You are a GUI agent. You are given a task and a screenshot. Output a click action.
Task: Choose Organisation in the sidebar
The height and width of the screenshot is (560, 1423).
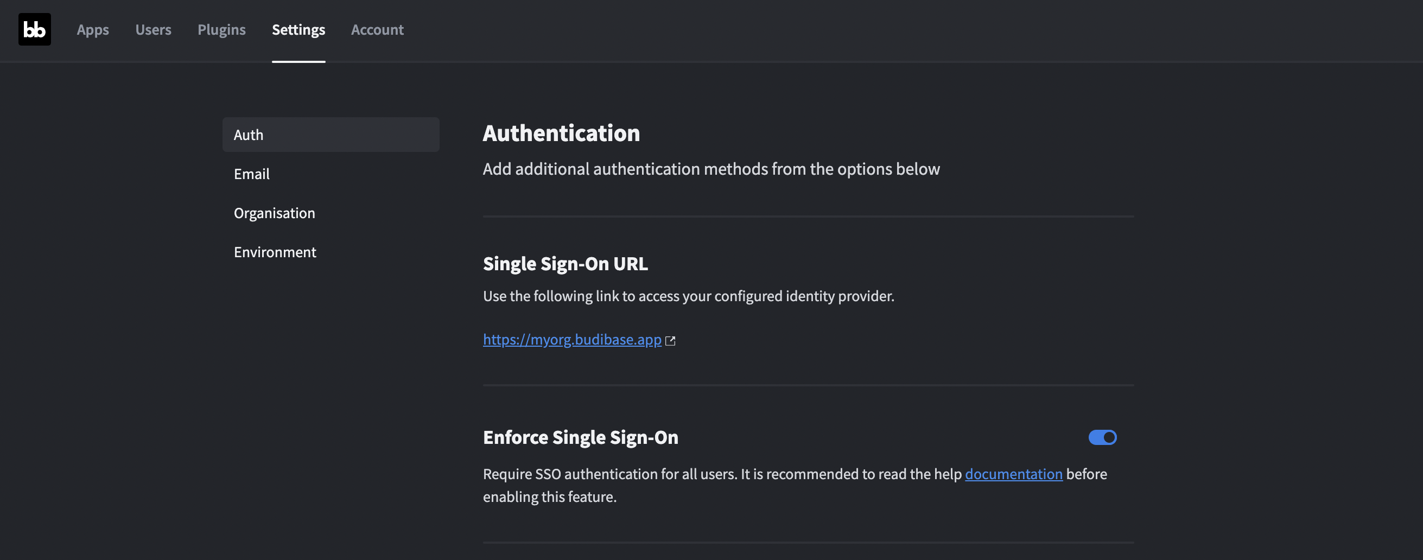275,213
